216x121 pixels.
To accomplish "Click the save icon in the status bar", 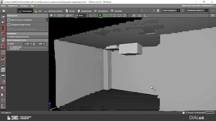I will click(184, 113).
